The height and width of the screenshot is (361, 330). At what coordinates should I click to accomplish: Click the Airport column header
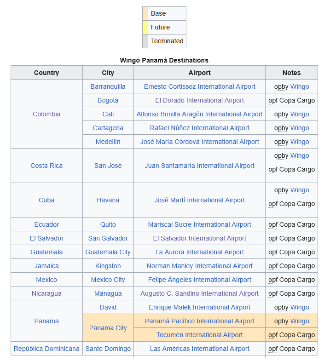coord(199,73)
